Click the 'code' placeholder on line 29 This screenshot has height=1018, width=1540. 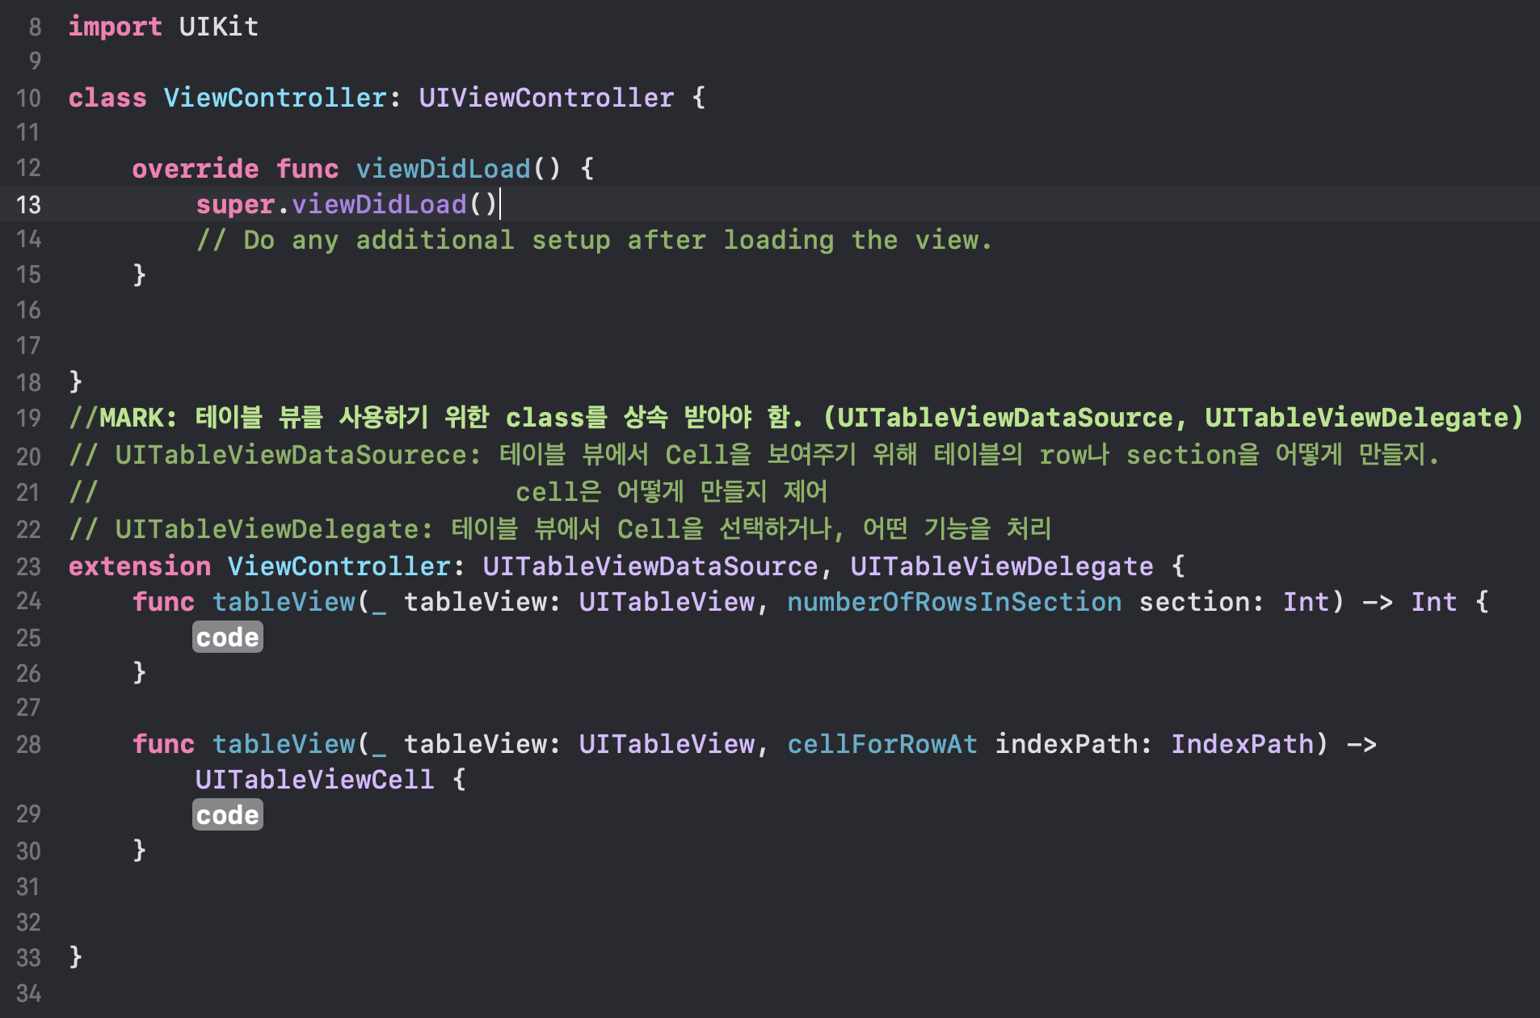coord(228,815)
